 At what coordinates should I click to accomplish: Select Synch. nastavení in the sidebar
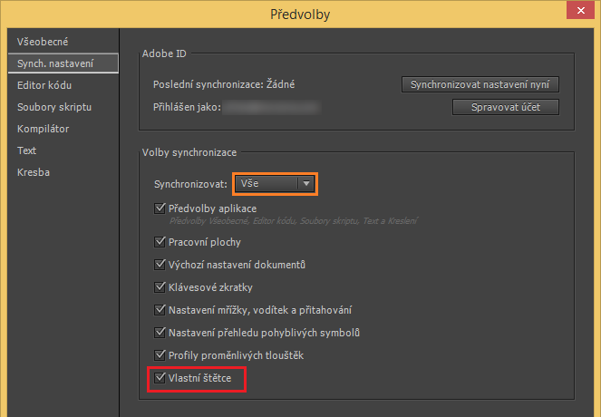click(55, 63)
